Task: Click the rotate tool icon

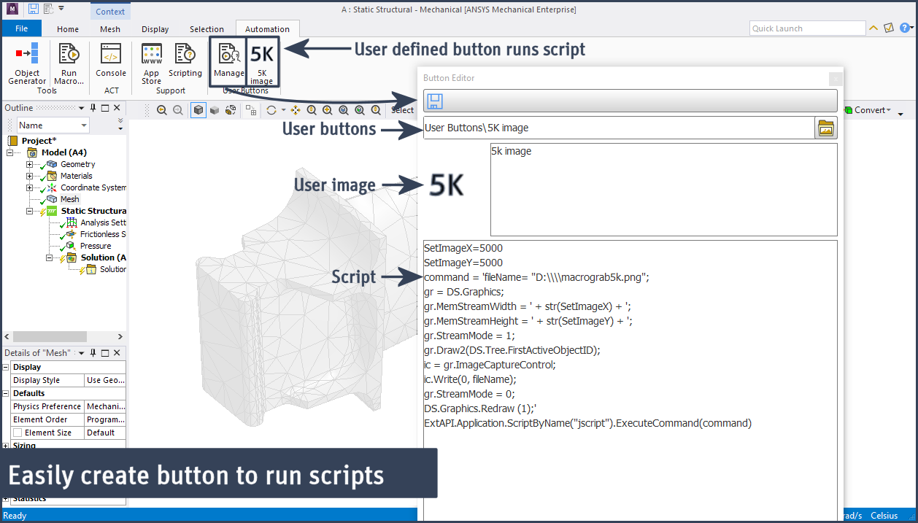Action: click(271, 110)
